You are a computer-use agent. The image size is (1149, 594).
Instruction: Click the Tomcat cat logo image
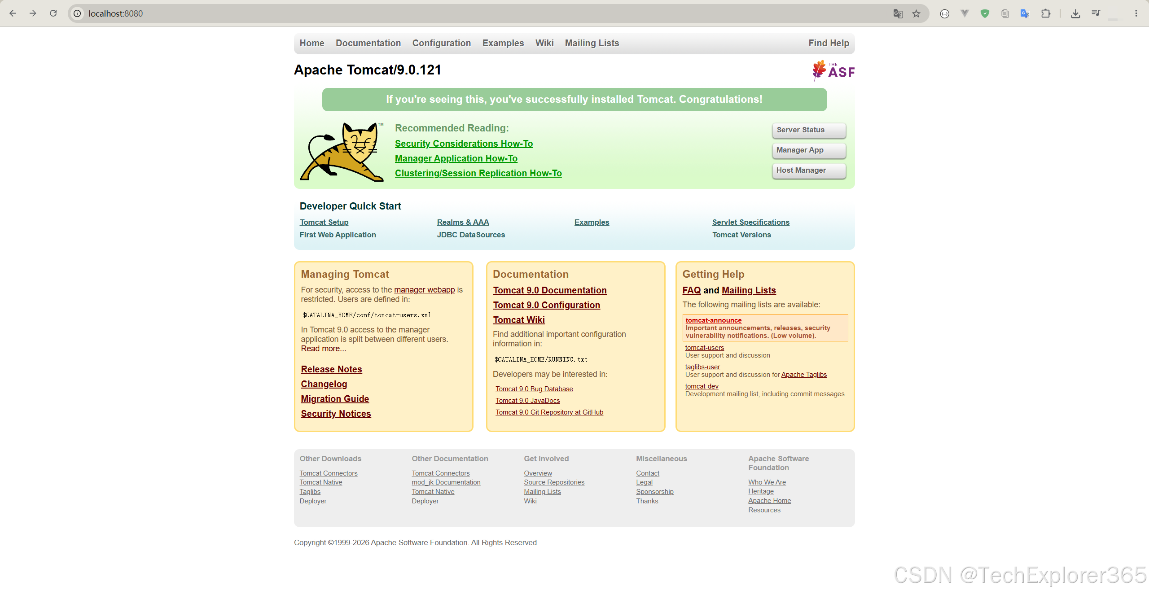[342, 152]
